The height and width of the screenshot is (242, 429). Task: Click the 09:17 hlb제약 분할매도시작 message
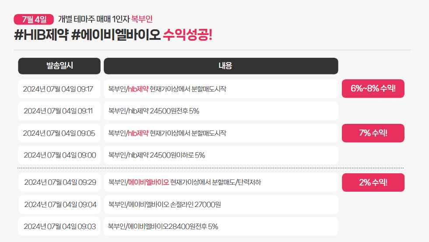pos(221,89)
